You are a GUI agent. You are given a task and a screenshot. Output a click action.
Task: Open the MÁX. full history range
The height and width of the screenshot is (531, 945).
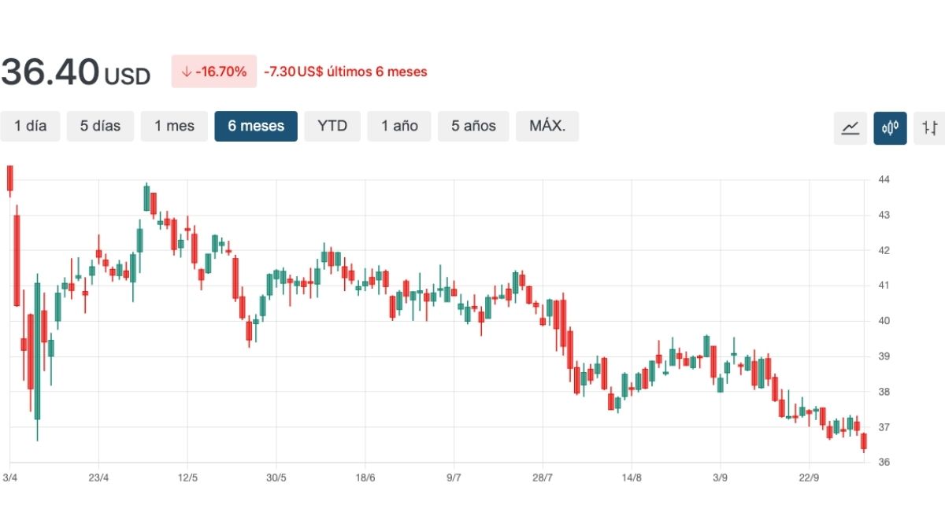pos(547,126)
